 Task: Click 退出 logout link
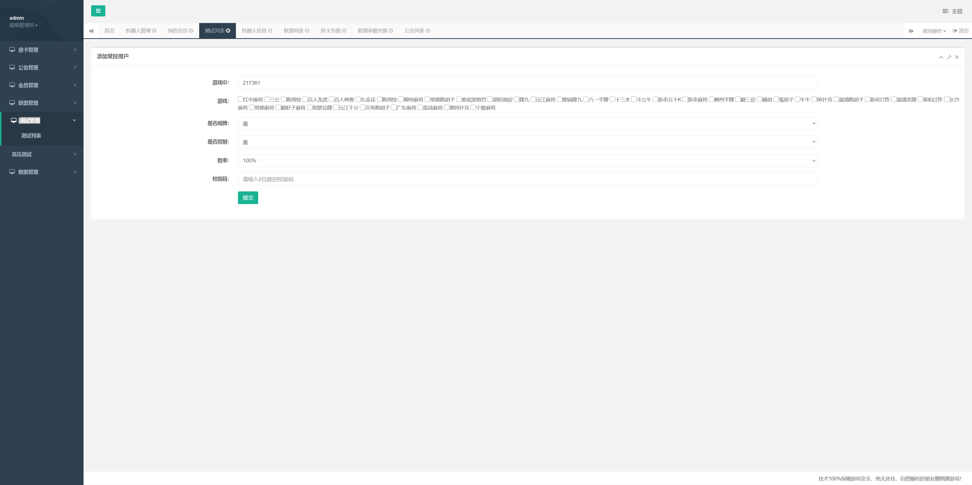point(961,31)
